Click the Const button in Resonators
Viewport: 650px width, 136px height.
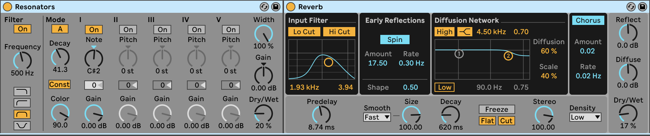pos(60,84)
